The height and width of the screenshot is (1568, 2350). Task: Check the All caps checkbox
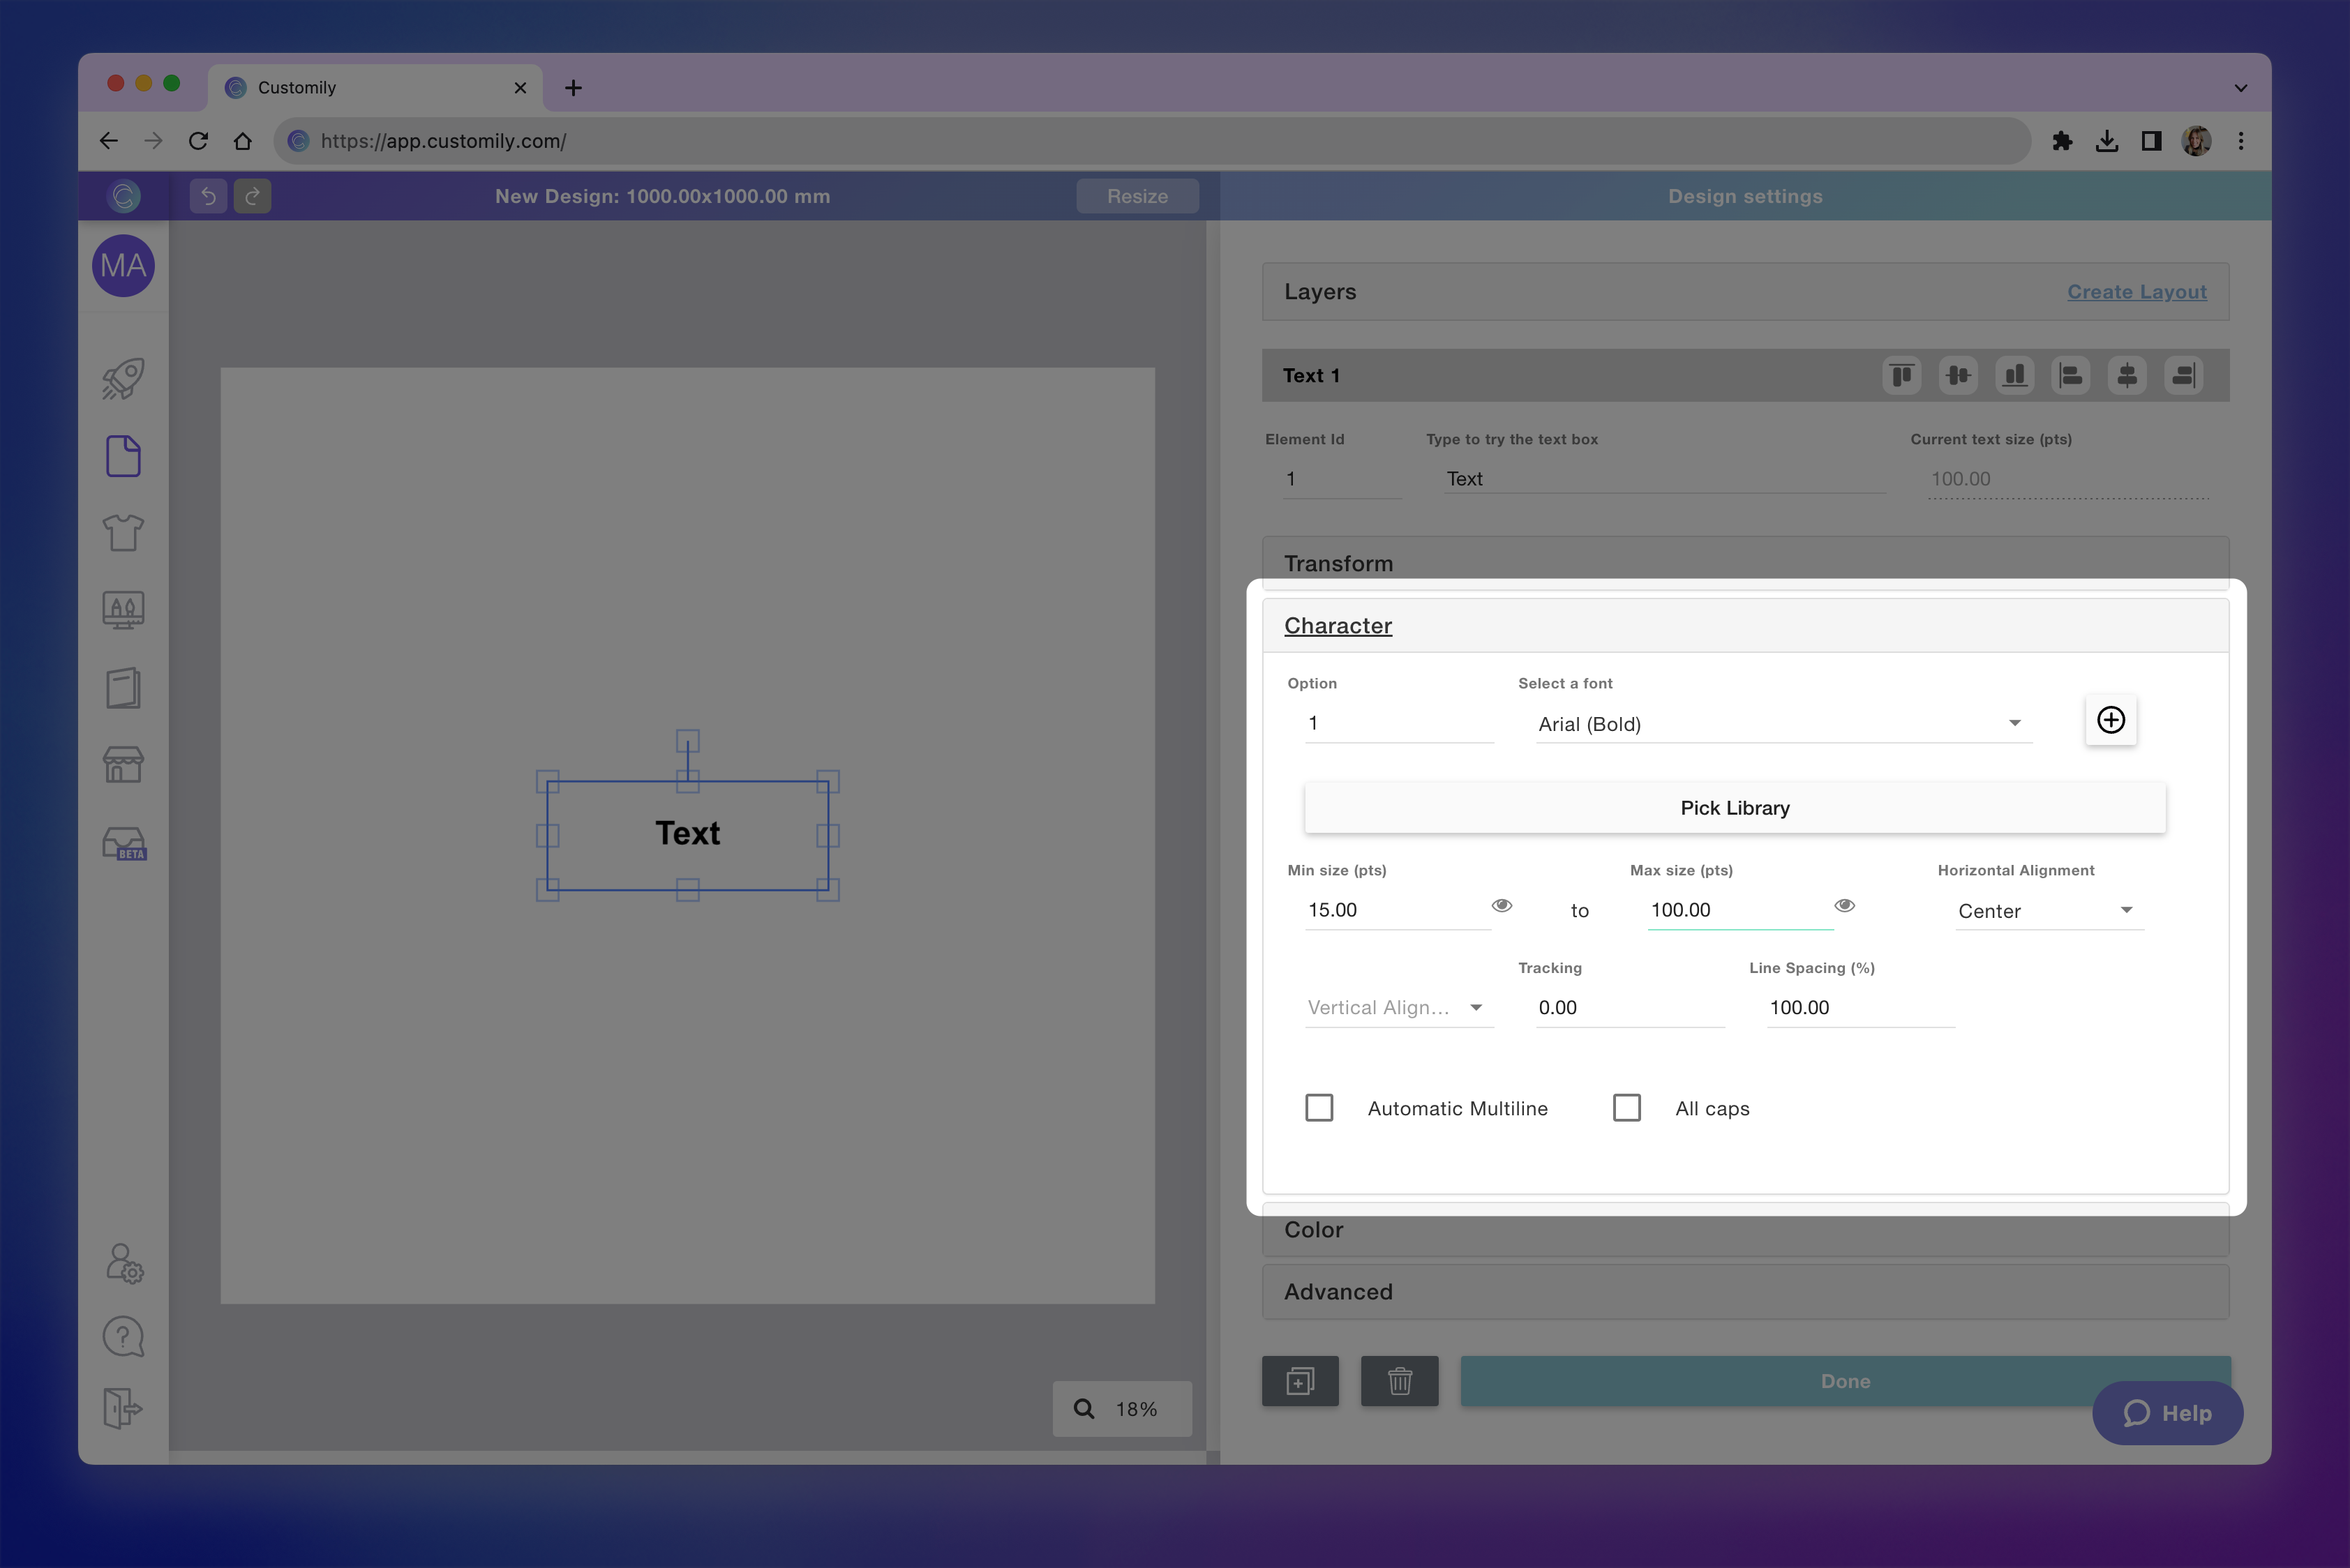click(x=1626, y=1108)
